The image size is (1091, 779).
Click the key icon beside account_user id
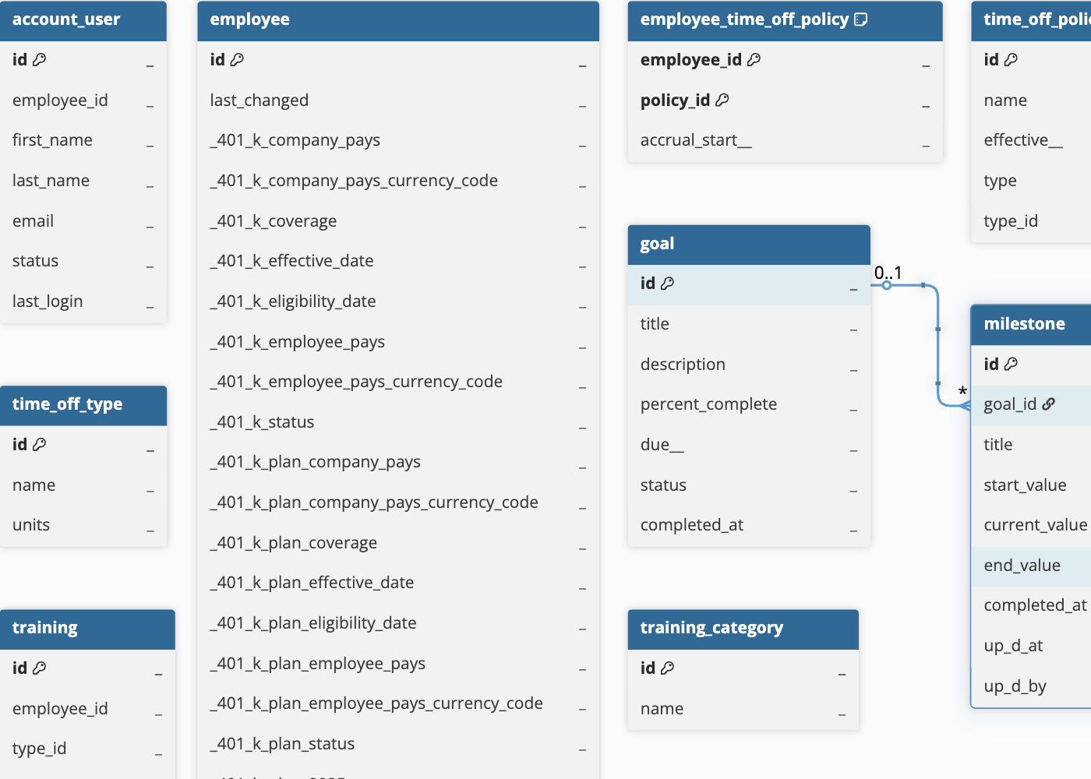click(40, 59)
